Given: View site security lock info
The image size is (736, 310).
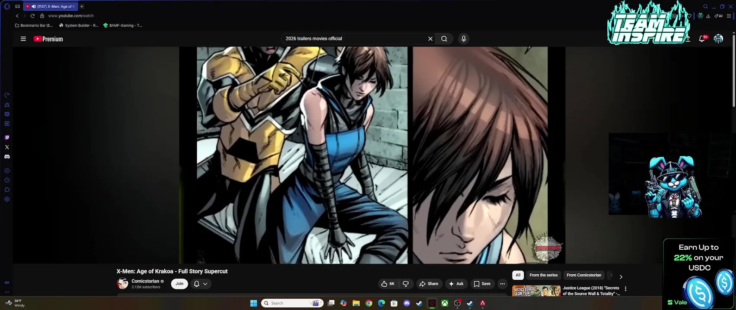Looking at the screenshot, I should [x=42, y=16].
